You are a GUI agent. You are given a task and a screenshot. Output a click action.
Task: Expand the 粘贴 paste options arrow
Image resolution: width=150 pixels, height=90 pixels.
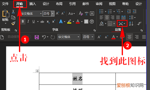tap(5, 23)
